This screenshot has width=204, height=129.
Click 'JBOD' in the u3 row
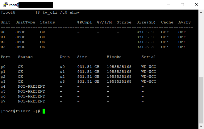[x=20, y=47]
